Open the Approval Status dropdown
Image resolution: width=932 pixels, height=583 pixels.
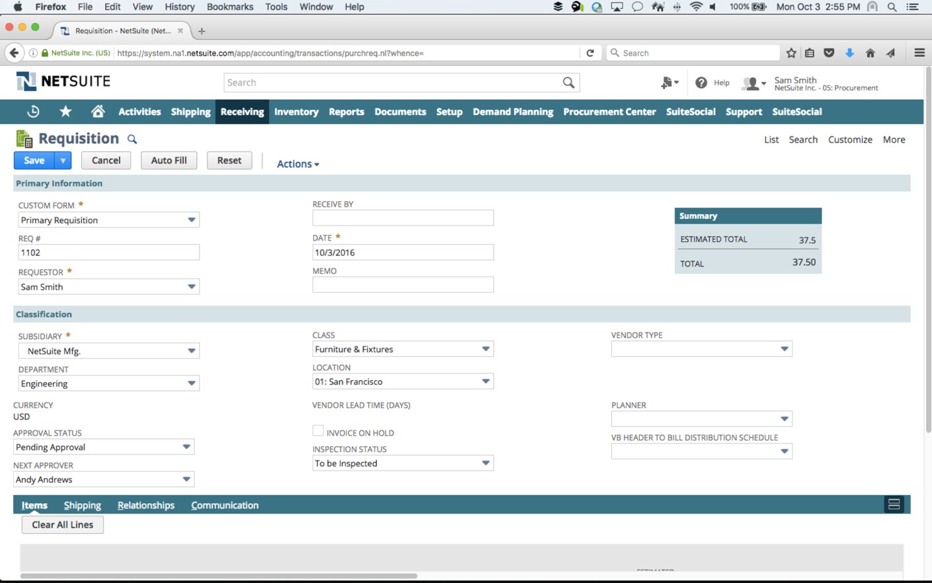(x=186, y=447)
